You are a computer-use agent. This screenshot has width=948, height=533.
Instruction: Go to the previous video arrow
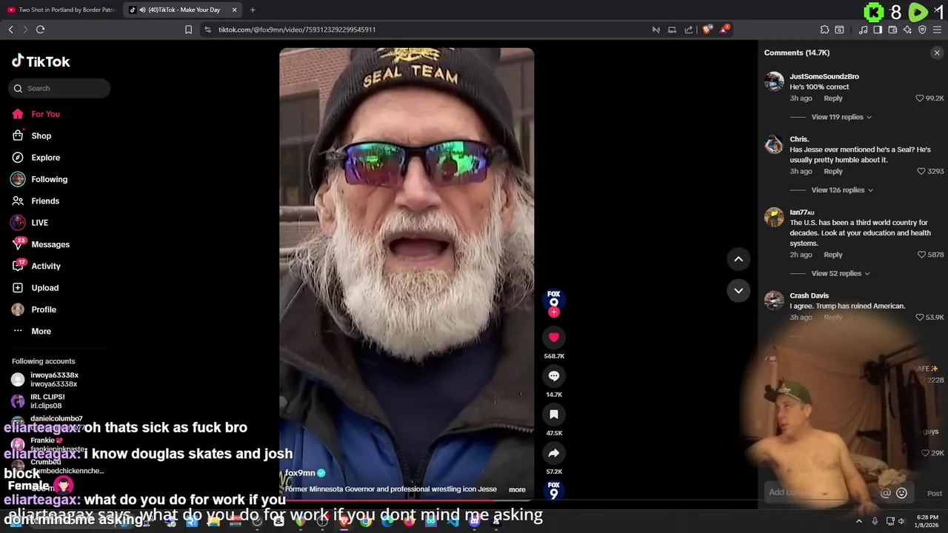pyautogui.click(x=738, y=259)
